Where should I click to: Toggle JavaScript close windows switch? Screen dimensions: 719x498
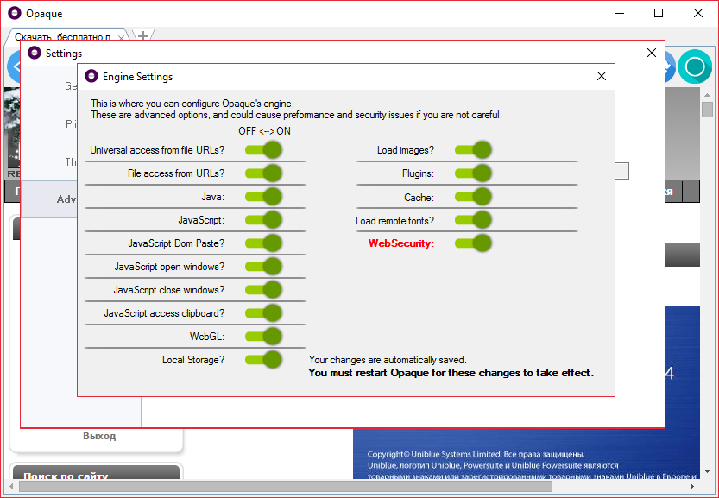[263, 290]
